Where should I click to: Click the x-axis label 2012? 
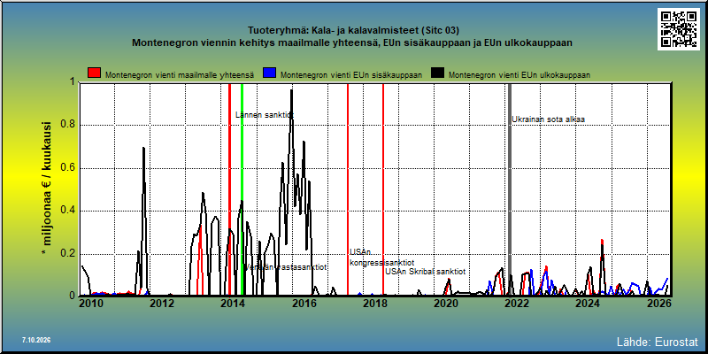[x=162, y=304]
